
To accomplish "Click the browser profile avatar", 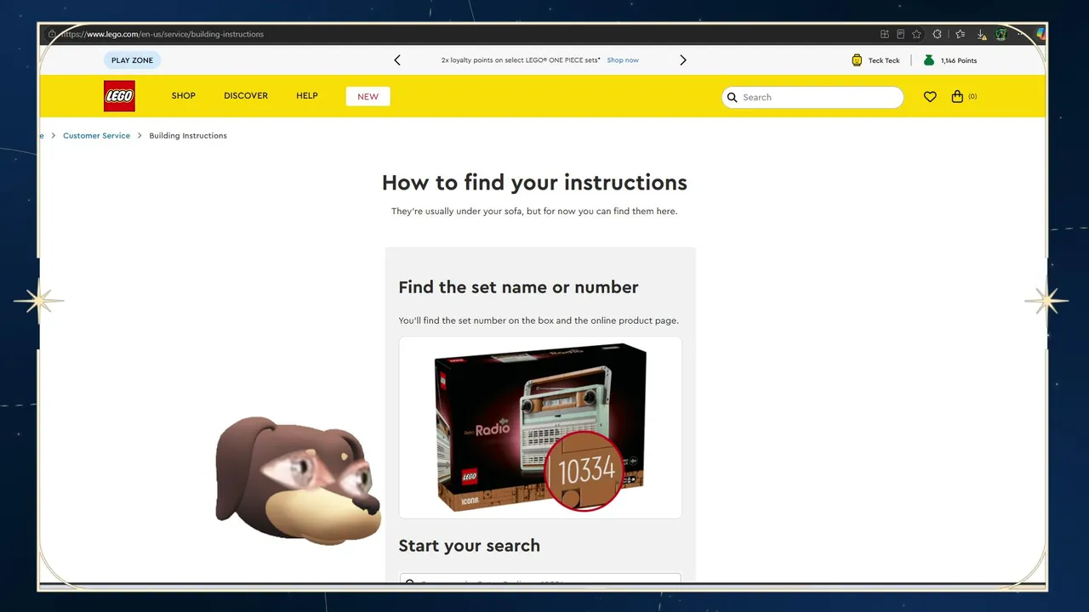I will [1001, 35].
